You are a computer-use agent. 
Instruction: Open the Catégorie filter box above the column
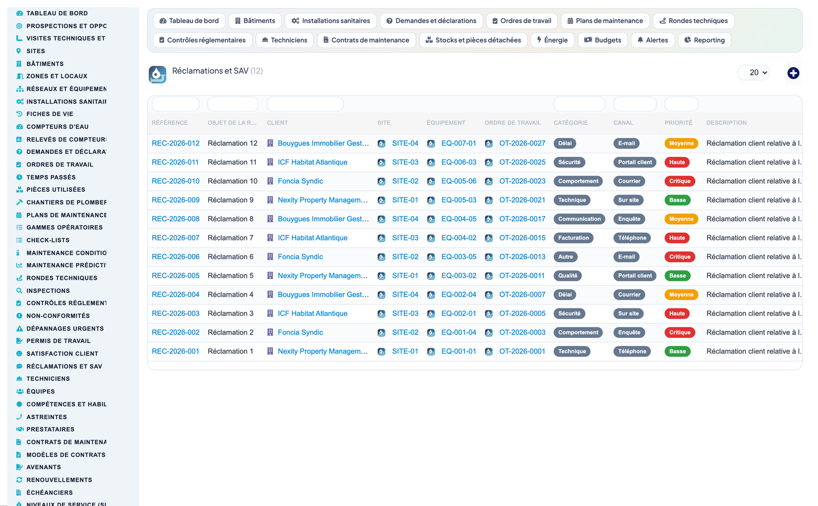[579, 104]
